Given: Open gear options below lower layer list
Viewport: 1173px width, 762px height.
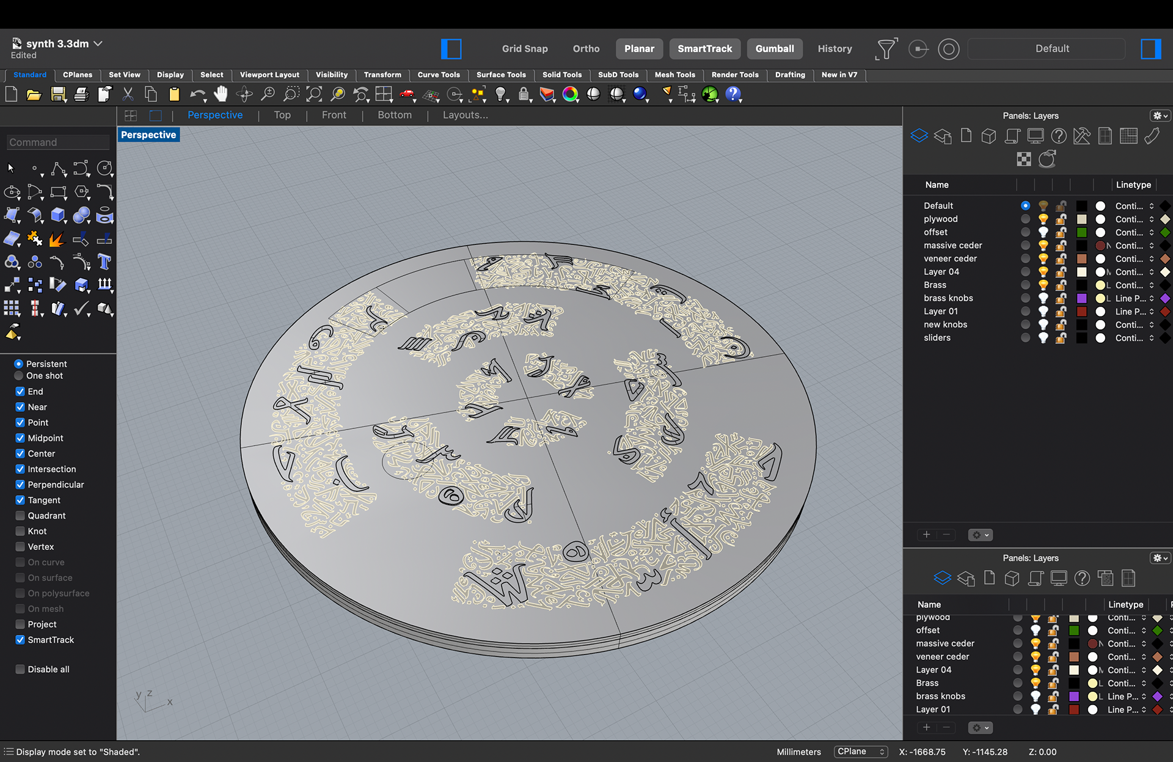Looking at the screenshot, I should tap(980, 728).
